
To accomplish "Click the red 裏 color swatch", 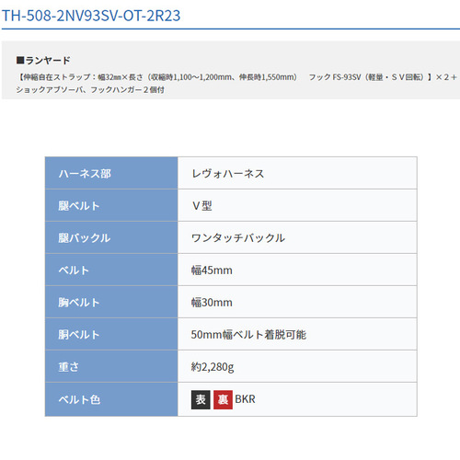I will pos(223,399).
